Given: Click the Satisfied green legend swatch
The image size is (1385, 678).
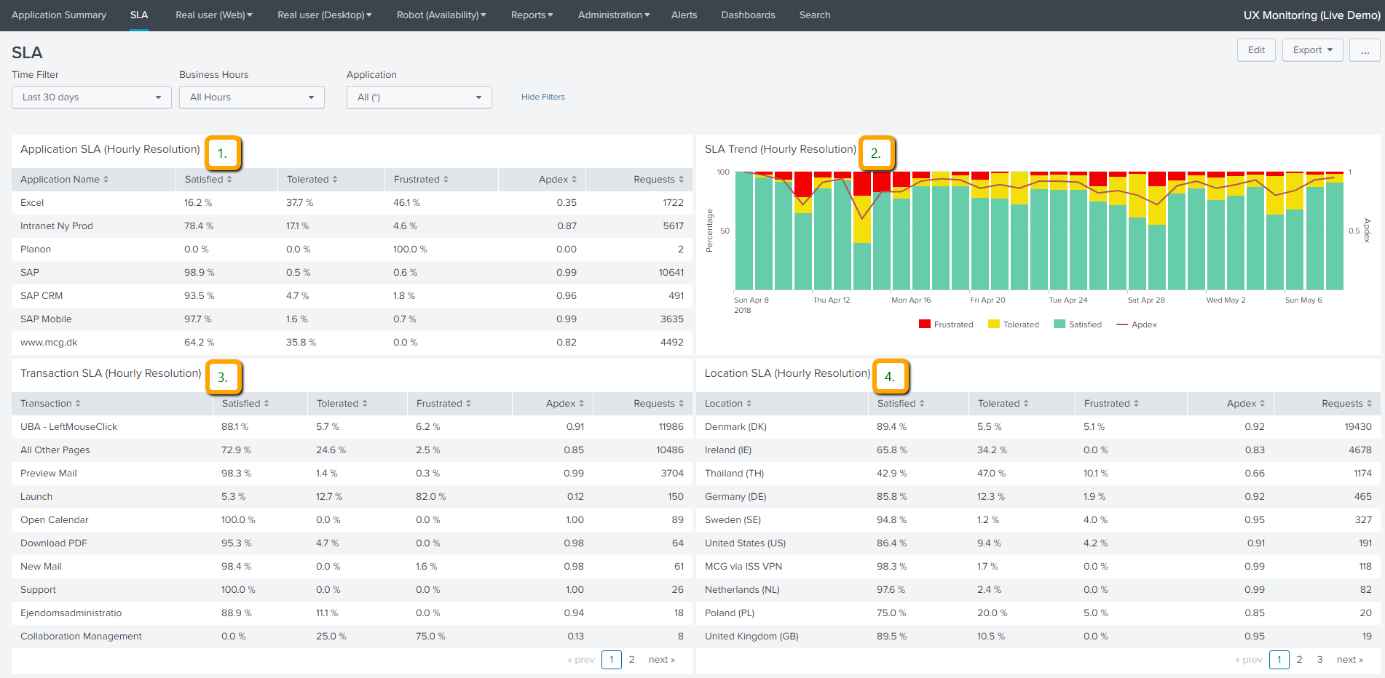Looking at the screenshot, I should 1060,324.
